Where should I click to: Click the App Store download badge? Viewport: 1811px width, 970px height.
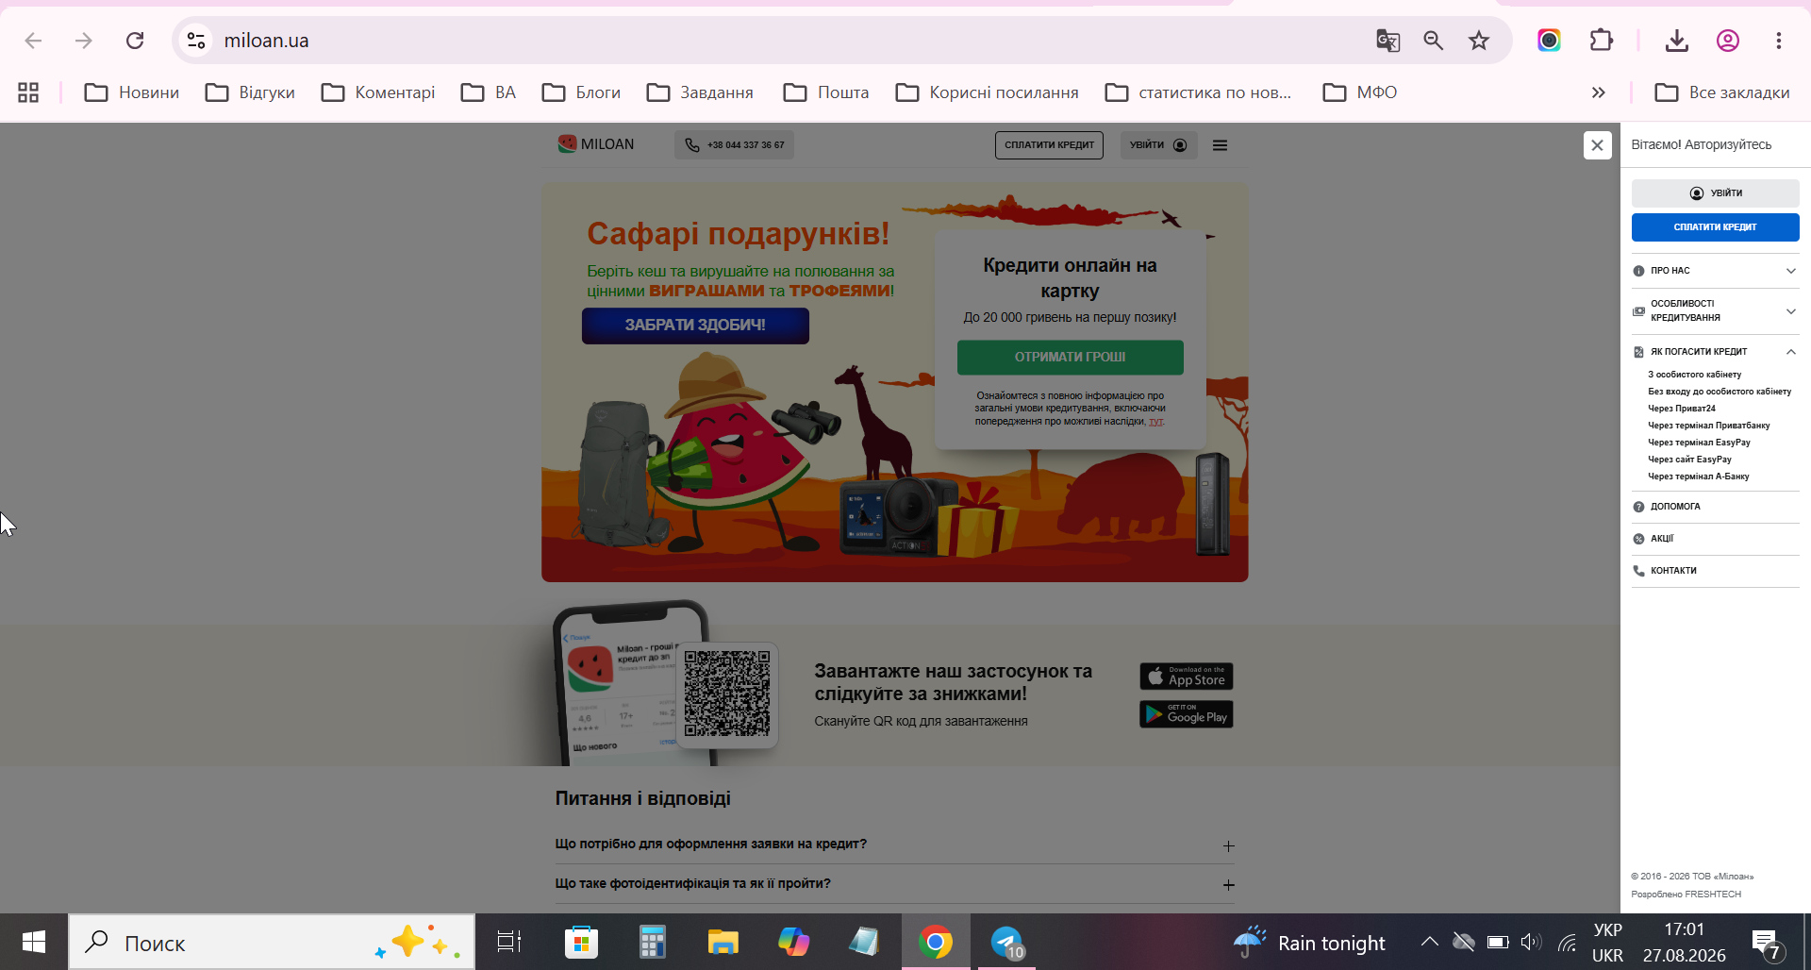(1186, 677)
